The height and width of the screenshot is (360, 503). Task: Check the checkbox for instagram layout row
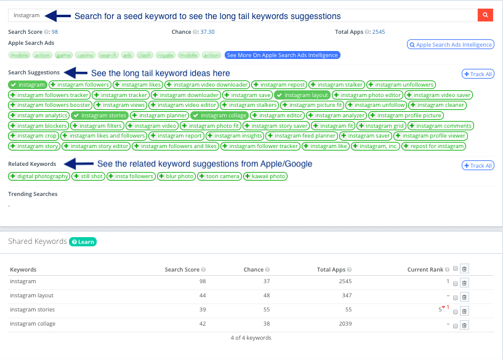click(x=455, y=297)
